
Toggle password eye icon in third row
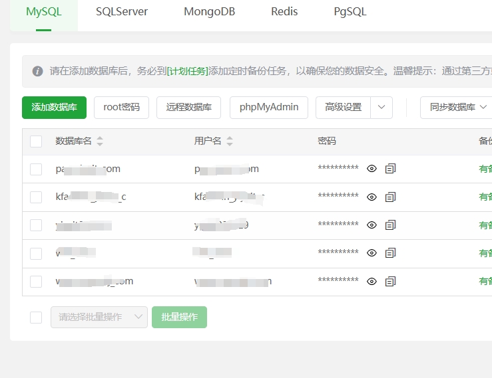point(371,225)
